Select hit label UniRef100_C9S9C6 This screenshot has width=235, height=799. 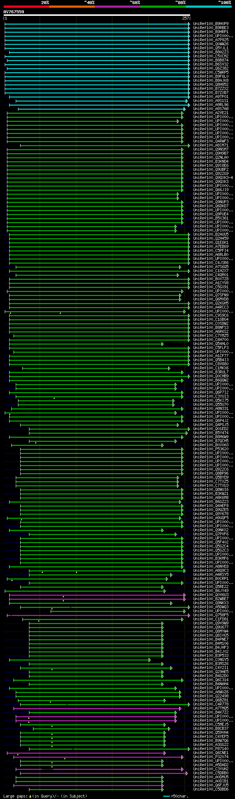coord(211,315)
